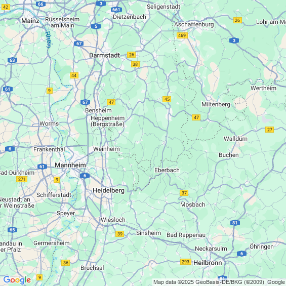The image size is (286, 286).
Task: Click the B37 road shield near Mosbach
Action: (184, 193)
